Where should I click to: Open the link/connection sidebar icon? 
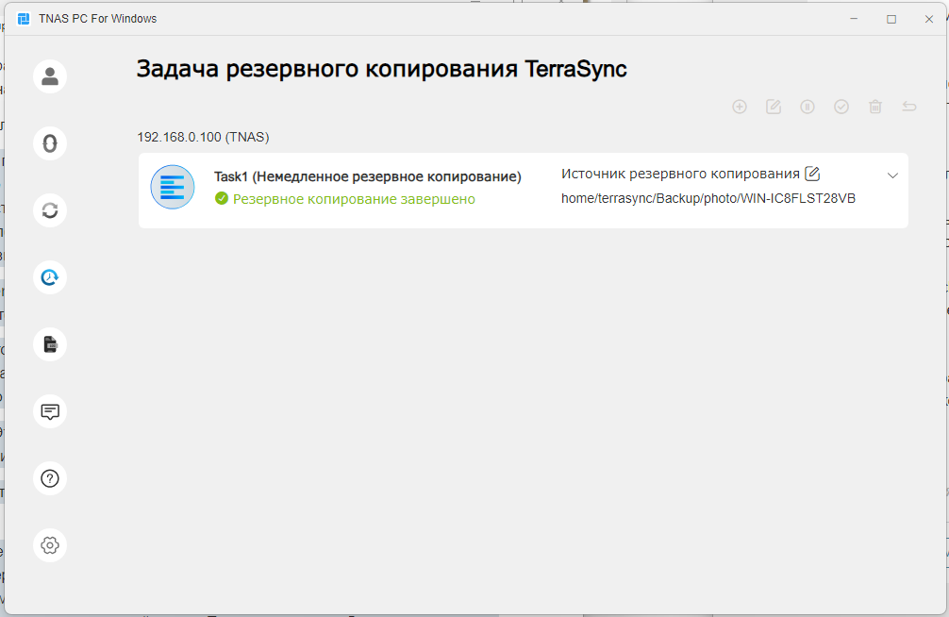pyautogui.click(x=50, y=143)
